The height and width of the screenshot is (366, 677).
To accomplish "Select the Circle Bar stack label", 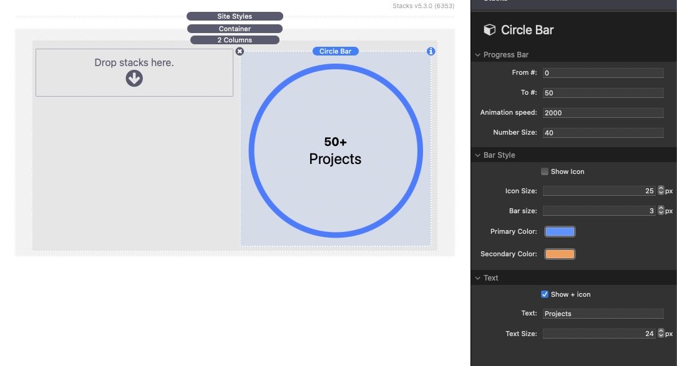I will 335,51.
